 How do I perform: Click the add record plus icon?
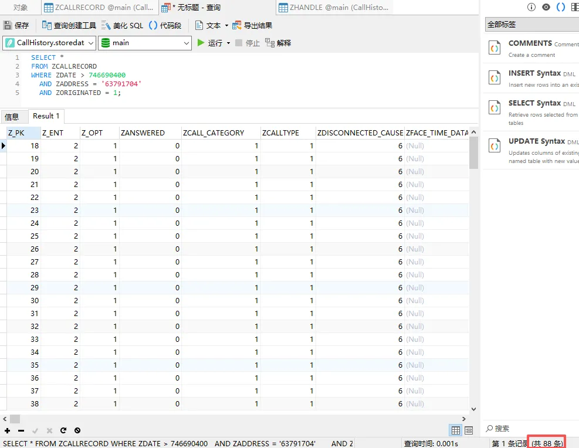pyautogui.click(x=8, y=430)
